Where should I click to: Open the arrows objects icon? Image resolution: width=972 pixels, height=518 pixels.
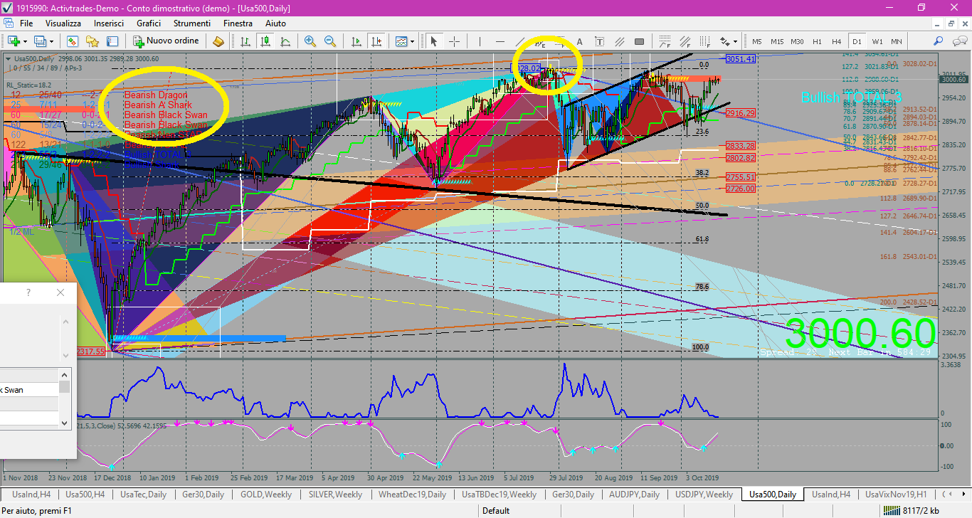tap(725, 41)
